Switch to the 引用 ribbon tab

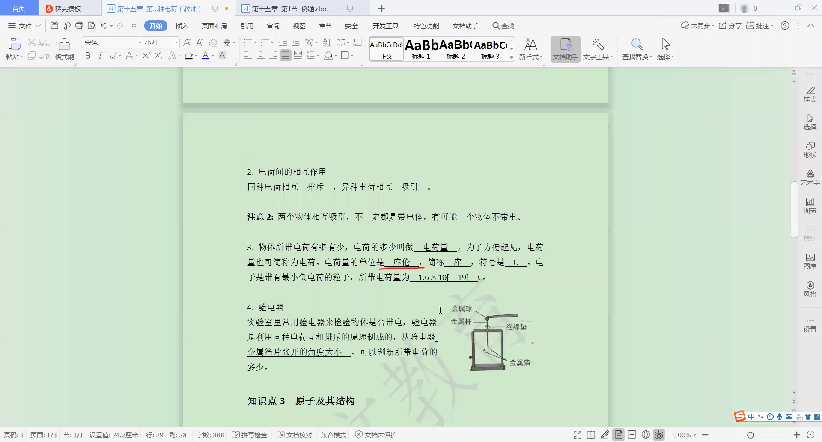pyautogui.click(x=247, y=26)
